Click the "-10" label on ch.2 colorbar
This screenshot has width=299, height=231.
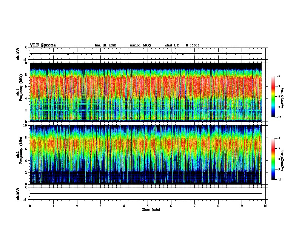click(x=279, y=179)
